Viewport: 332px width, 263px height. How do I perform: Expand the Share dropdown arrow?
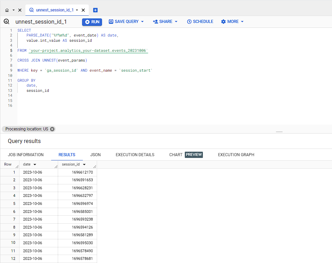(176, 22)
